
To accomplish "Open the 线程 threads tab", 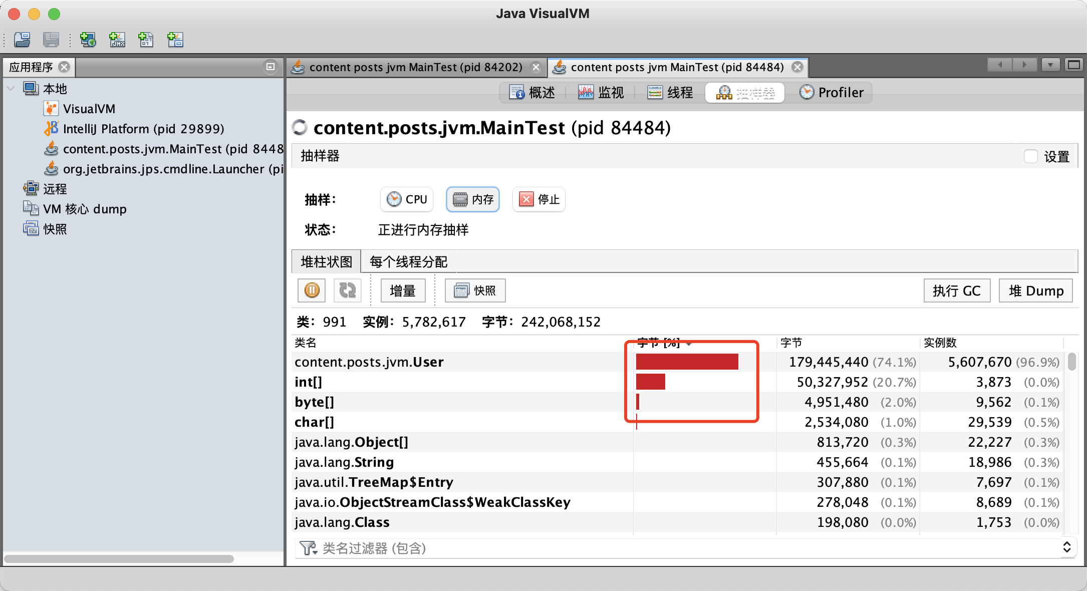I will point(670,92).
